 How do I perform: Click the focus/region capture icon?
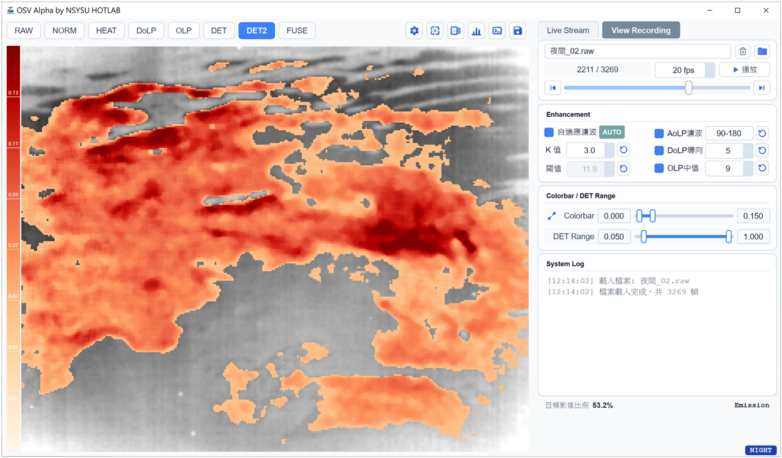coord(435,31)
